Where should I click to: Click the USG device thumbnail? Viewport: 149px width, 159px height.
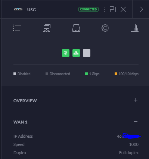(x=18, y=9)
